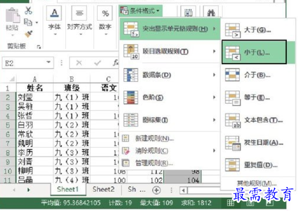Expand Top/Bottom Rules (项目选取规则) submenu arrow
Image resolution: width=298 pixels, height=211 pixels.
pos(214,51)
